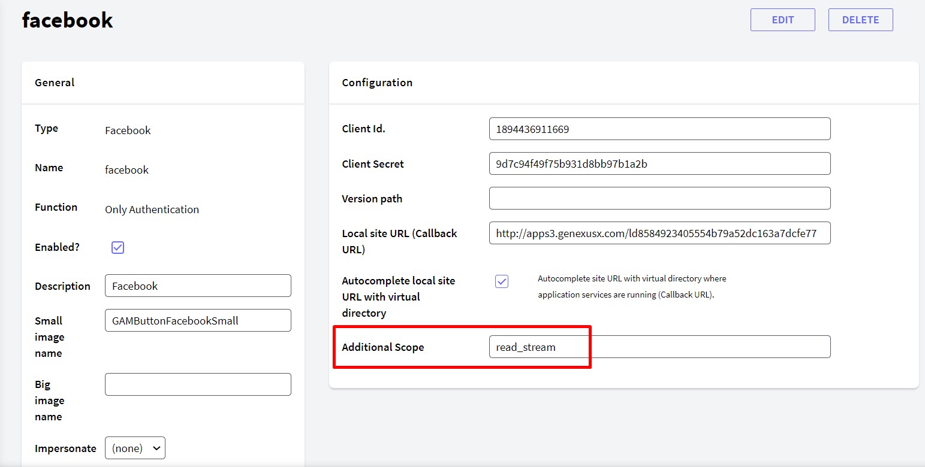Click the 'Impersonate' label
This screenshot has height=467, width=925.
point(65,448)
